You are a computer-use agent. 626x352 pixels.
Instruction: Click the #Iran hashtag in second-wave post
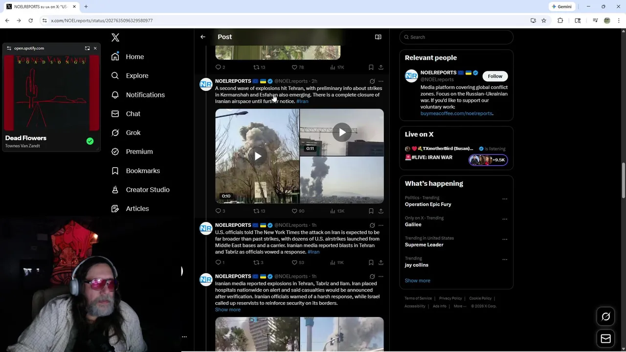302,101
